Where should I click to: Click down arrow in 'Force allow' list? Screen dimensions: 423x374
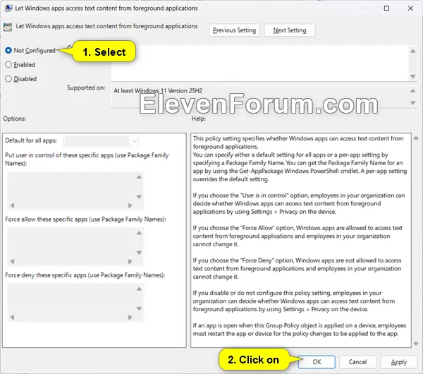[x=139, y=253]
